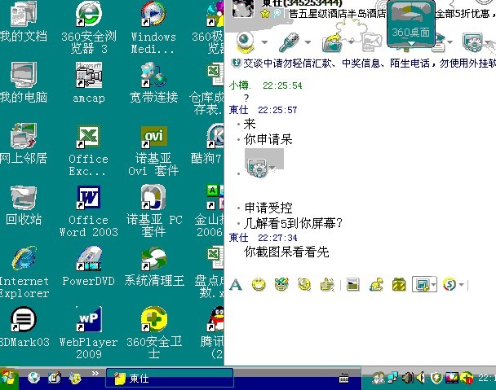Viewport: 496px width, 390px height.
Task: Click the music share icon in chat toolbar
Action: (x=376, y=285)
